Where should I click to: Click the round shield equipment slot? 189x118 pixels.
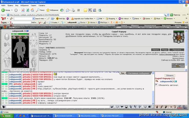click(34, 52)
